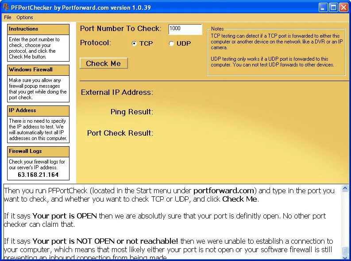Click the Protocol label
351x261 pixels.
click(95, 43)
